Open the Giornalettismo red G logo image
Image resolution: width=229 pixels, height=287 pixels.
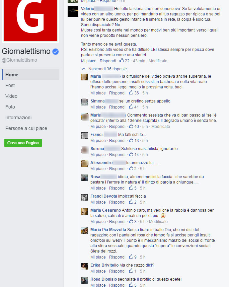click(30, 20)
